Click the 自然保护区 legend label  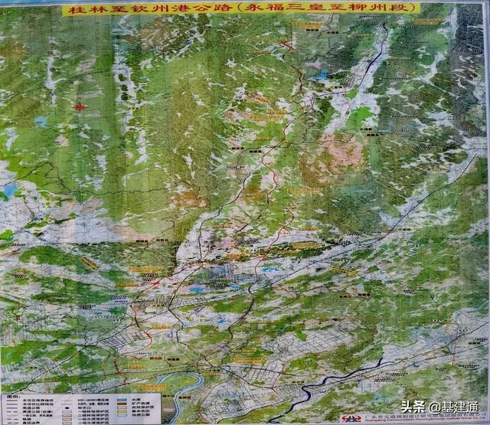point(143,407)
